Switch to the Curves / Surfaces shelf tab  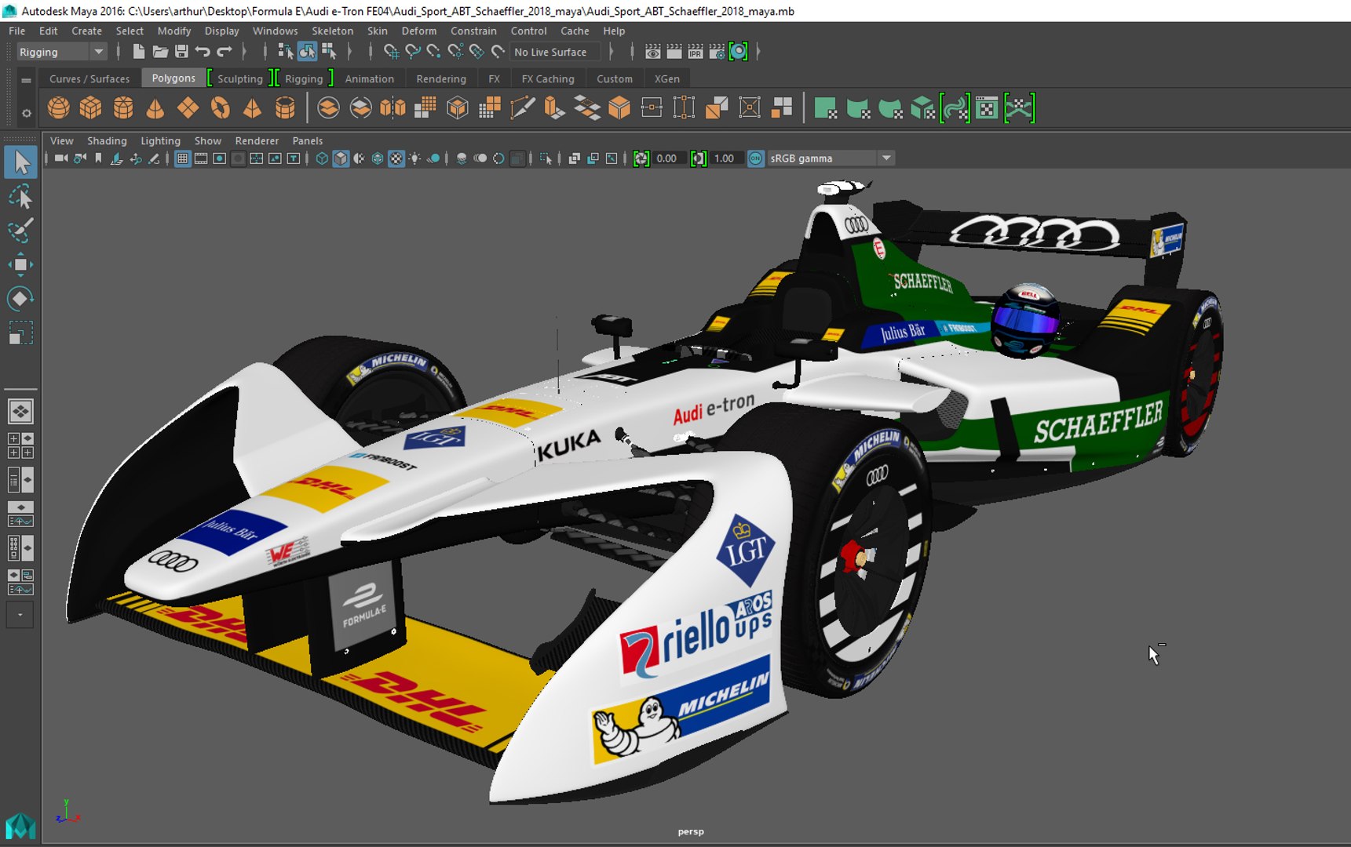pyautogui.click(x=89, y=78)
